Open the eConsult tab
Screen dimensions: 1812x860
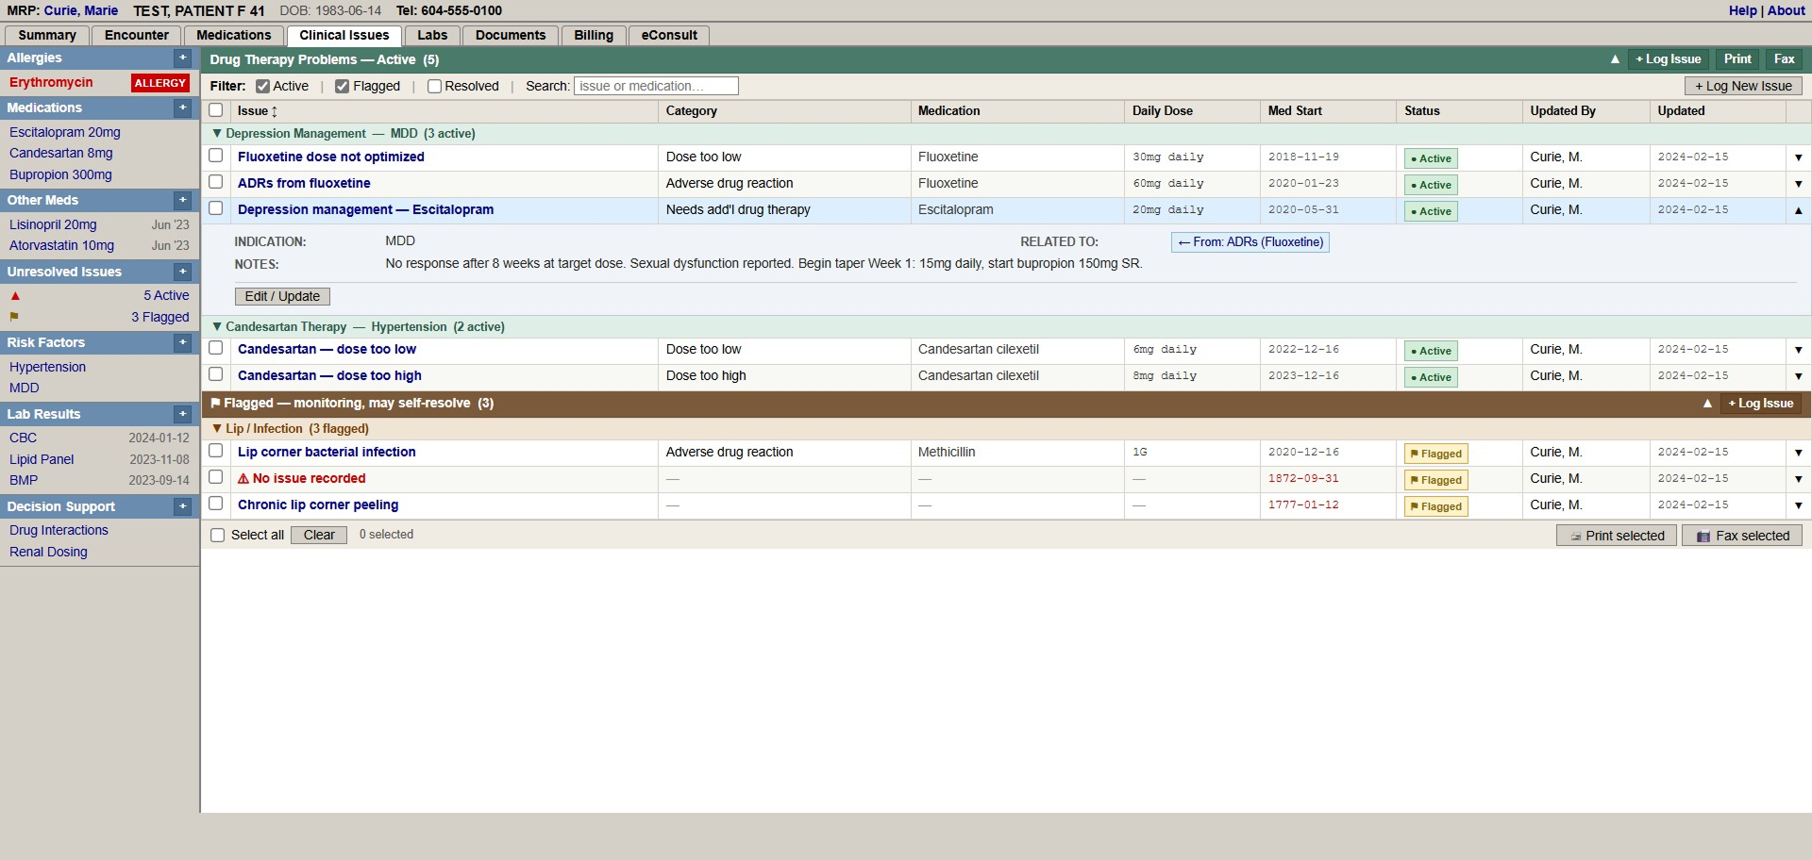668,36
